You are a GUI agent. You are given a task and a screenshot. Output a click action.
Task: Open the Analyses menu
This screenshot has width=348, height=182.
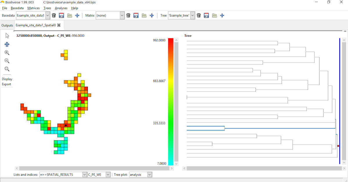[x=61, y=8]
